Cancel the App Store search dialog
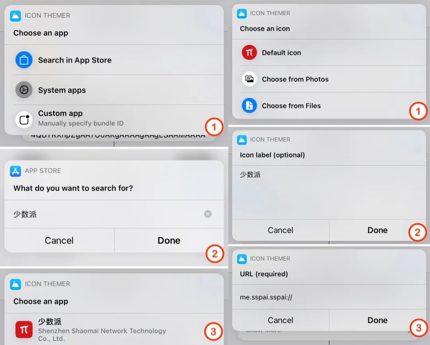The width and height of the screenshot is (430, 345). (x=59, y=240)
